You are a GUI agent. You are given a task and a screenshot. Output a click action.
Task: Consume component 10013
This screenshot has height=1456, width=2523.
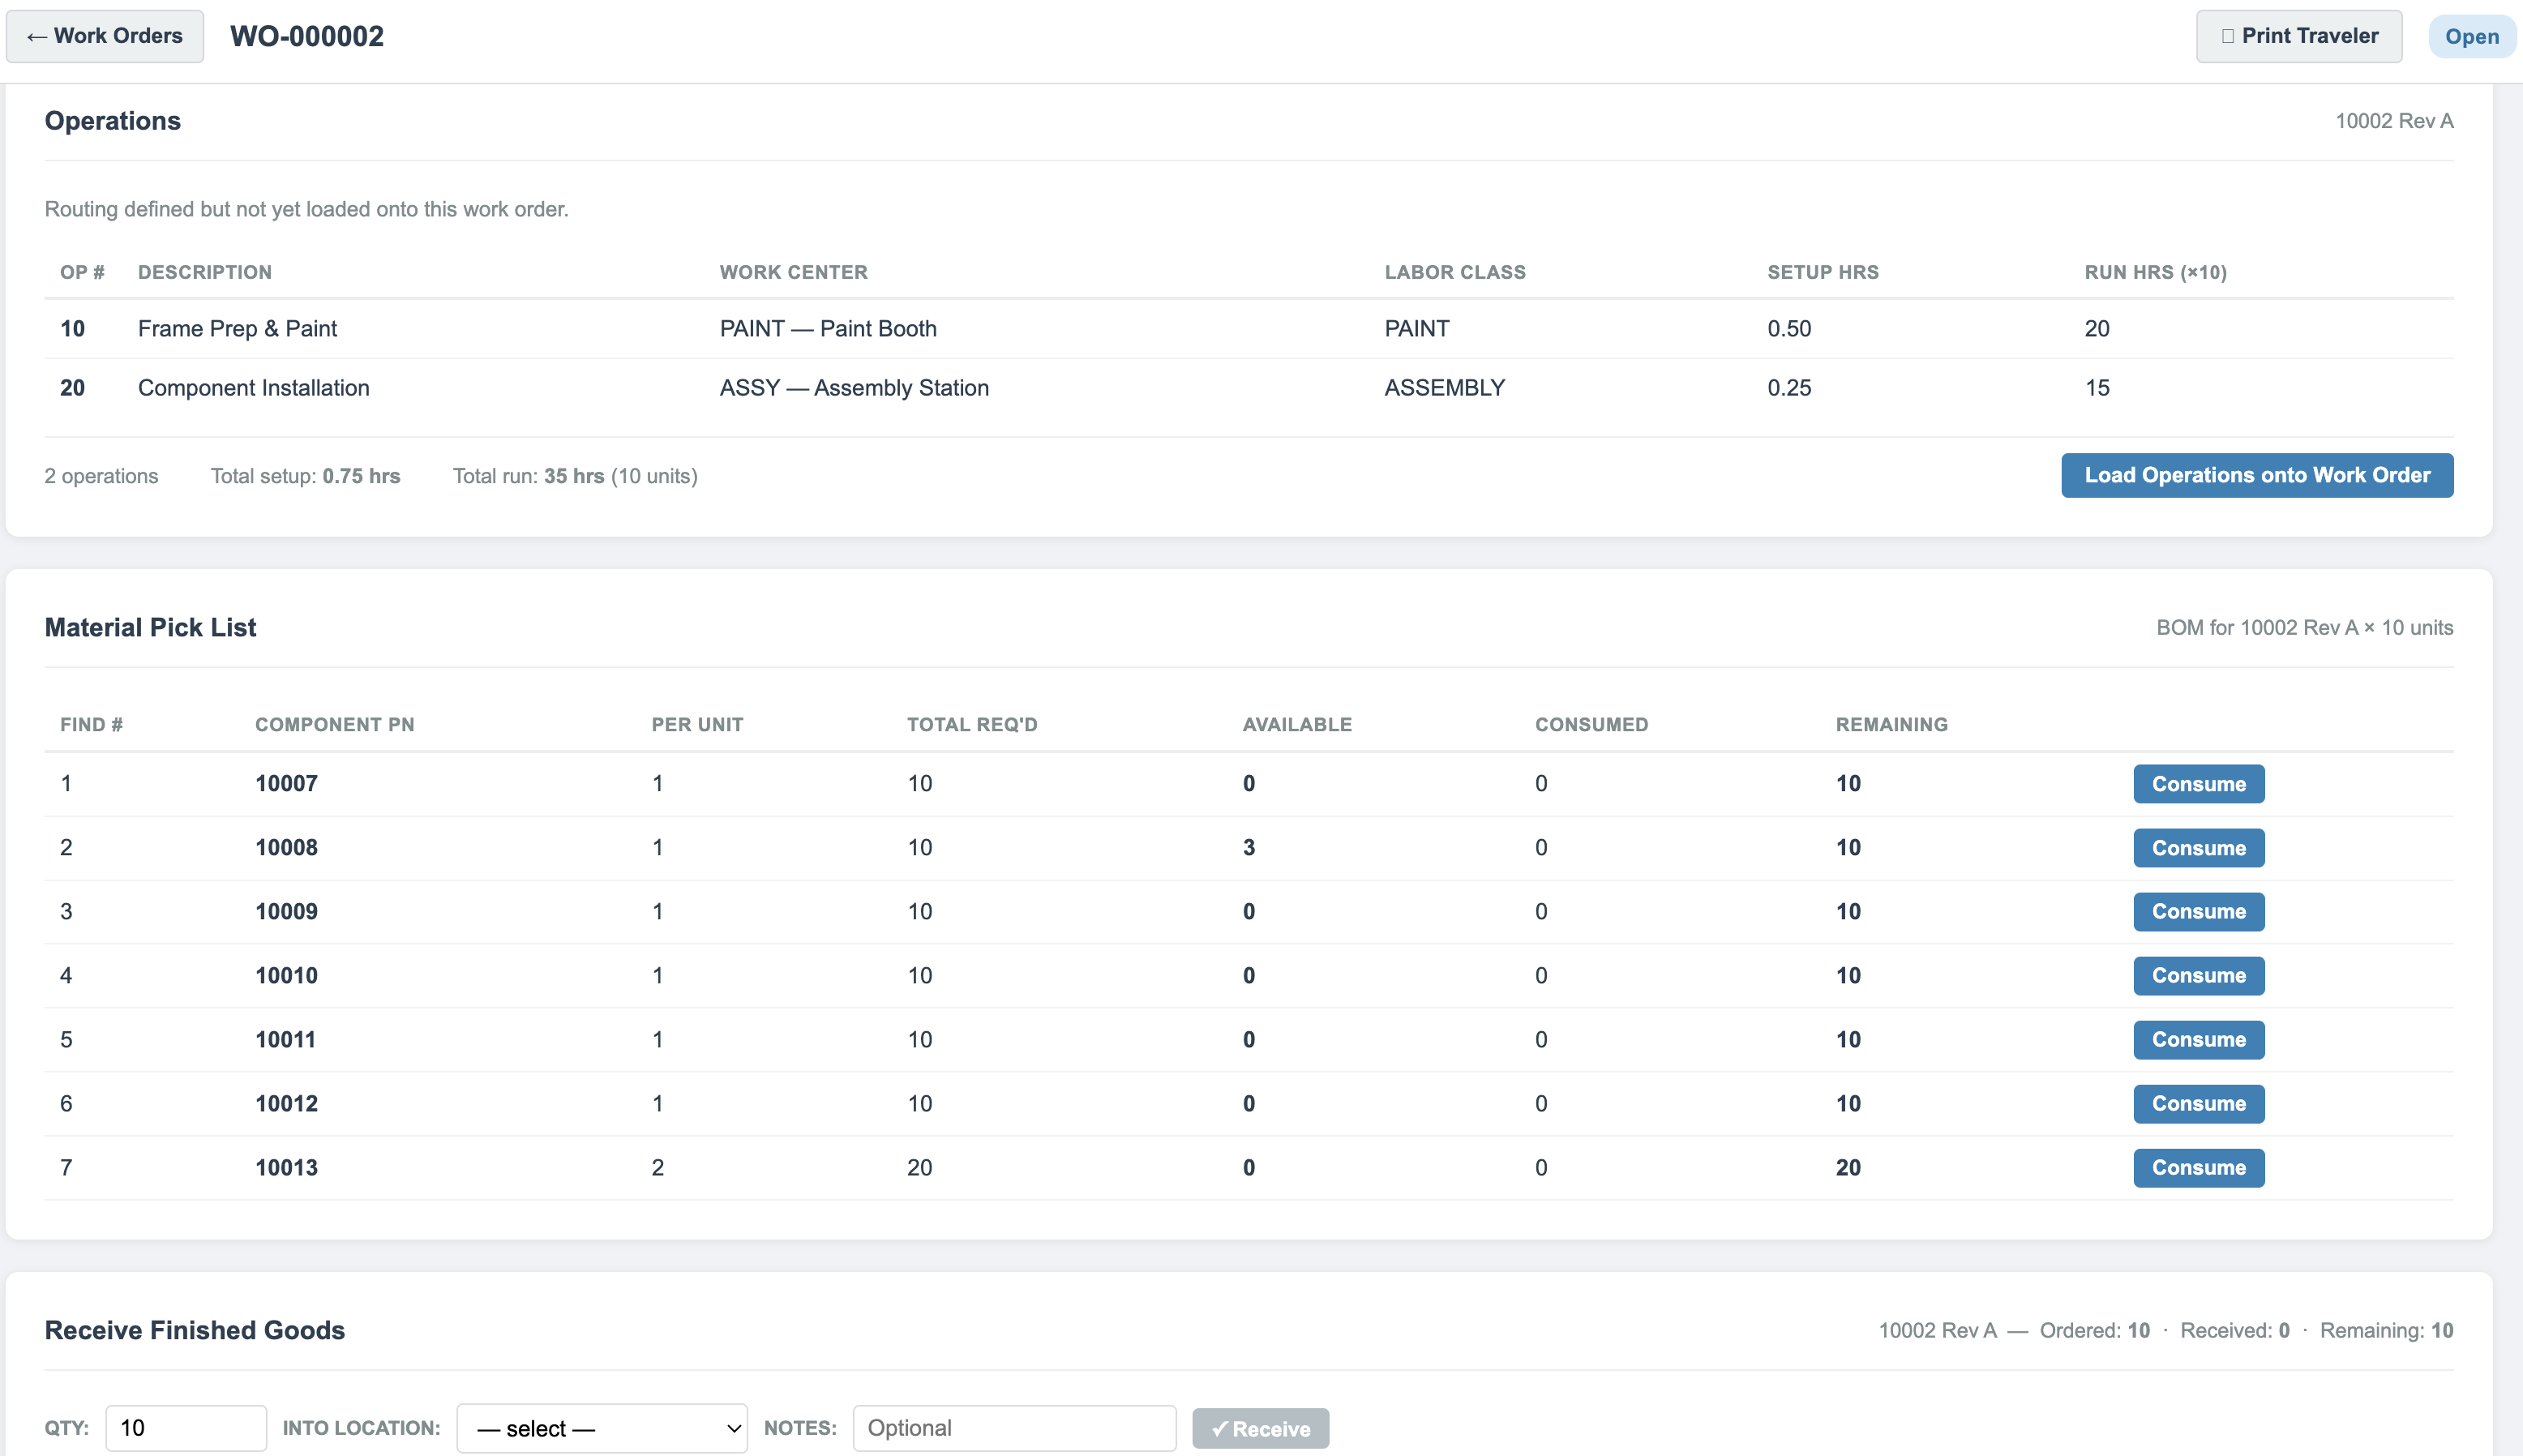point(2199,1168)
